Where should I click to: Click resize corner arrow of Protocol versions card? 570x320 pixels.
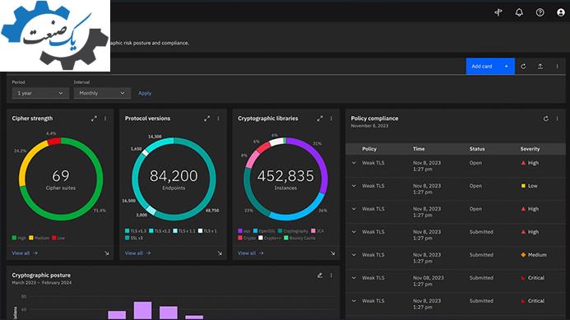pyautogui.click(x=220, y=253)
